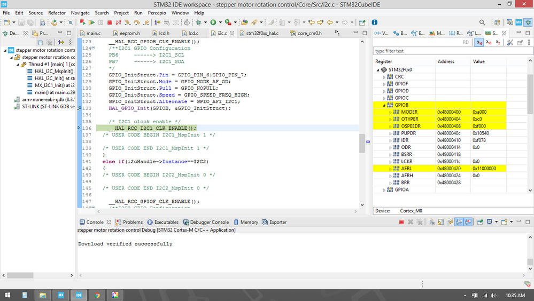Image resolution: width=534 pixels, height=301 pixels.
Task: Toggle show console when standard error changes
Action: tap(468, 222)
